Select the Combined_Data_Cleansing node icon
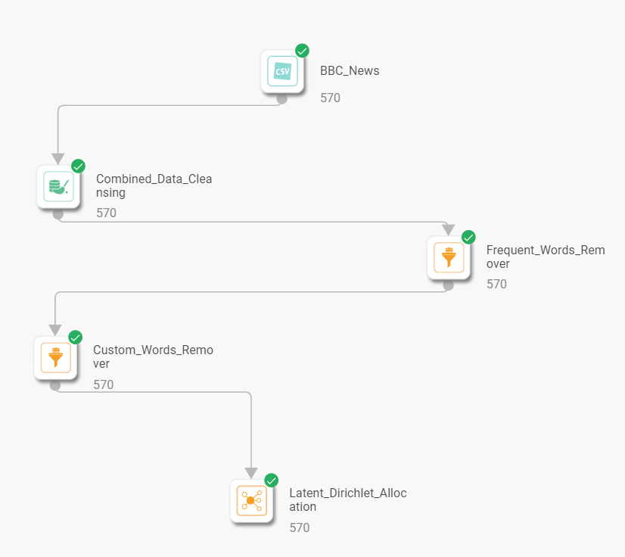 [58, 187]
